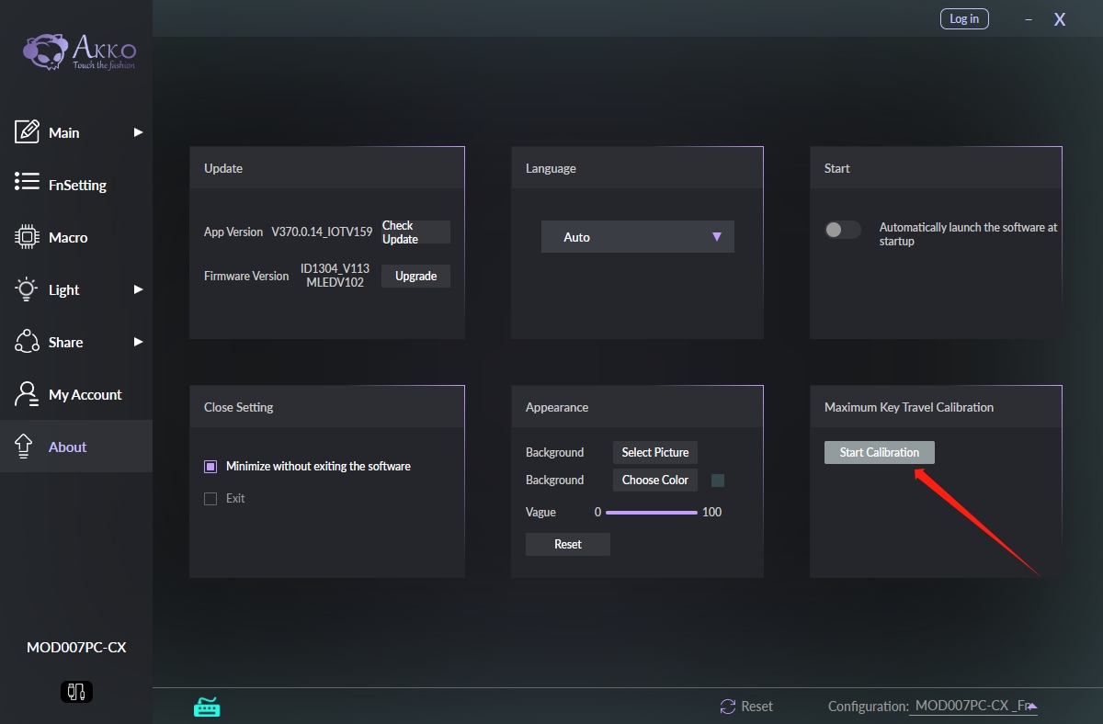Check the Exit checkbox
Screen dimensions: 1103x724
click(210, 499)
